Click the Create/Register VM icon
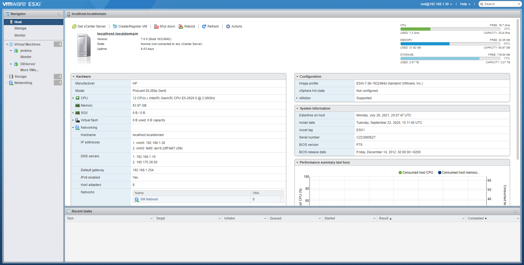Screen dimensions: 524x265 pyautogui.click(x=115, y=26)
